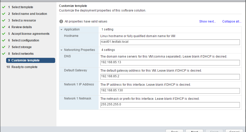Select step 10 Ready to complete

[24, 67]
